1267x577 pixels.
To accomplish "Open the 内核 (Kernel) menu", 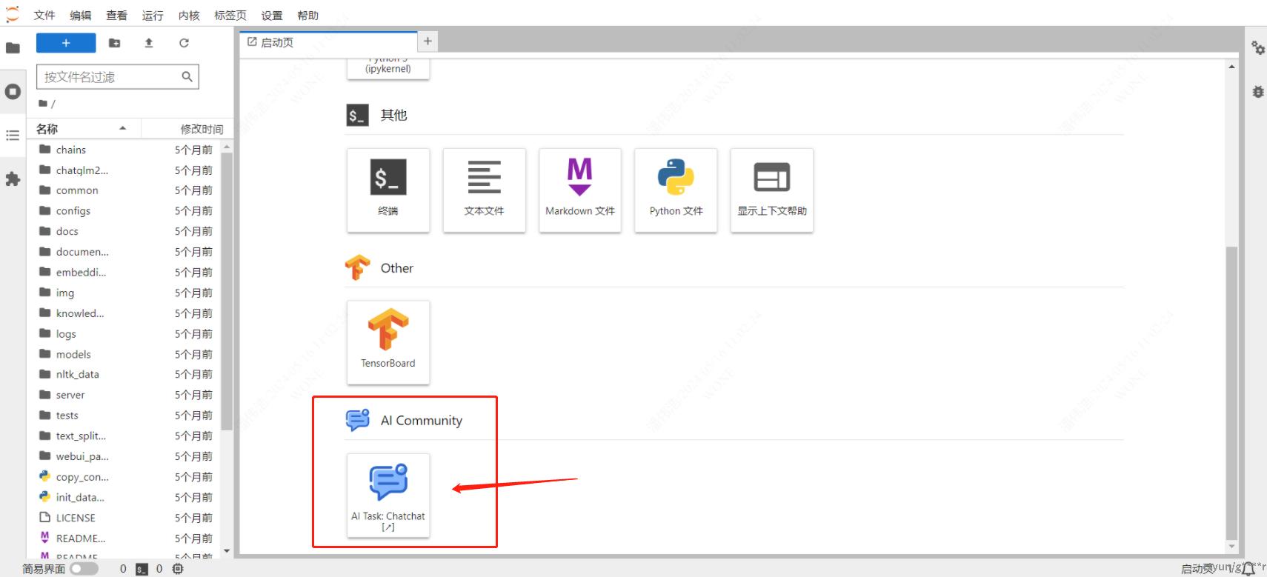I will 189,16.
